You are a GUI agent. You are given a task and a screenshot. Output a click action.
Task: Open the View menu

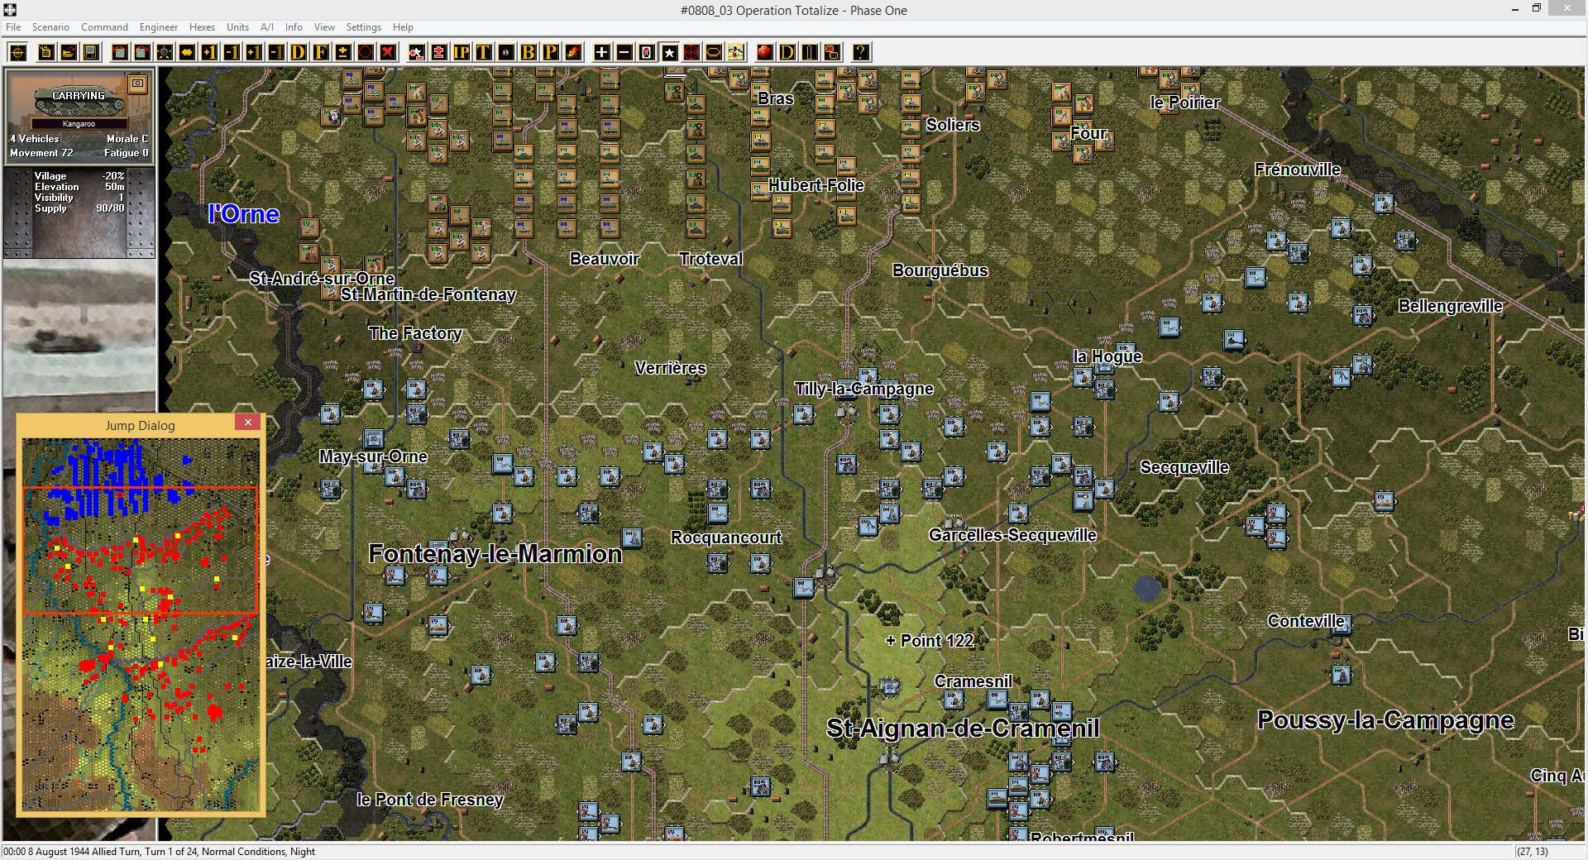[324, 27]
